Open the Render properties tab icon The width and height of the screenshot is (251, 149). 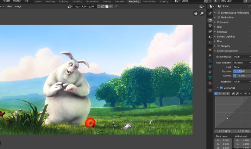(x=210, y=20)
